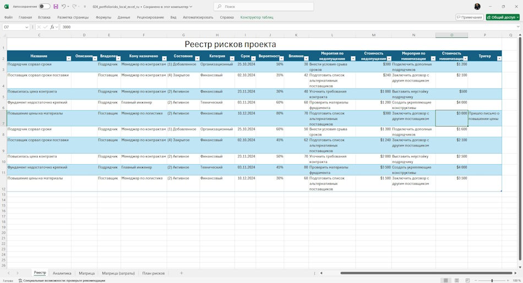Click the Примечания button

470,17
